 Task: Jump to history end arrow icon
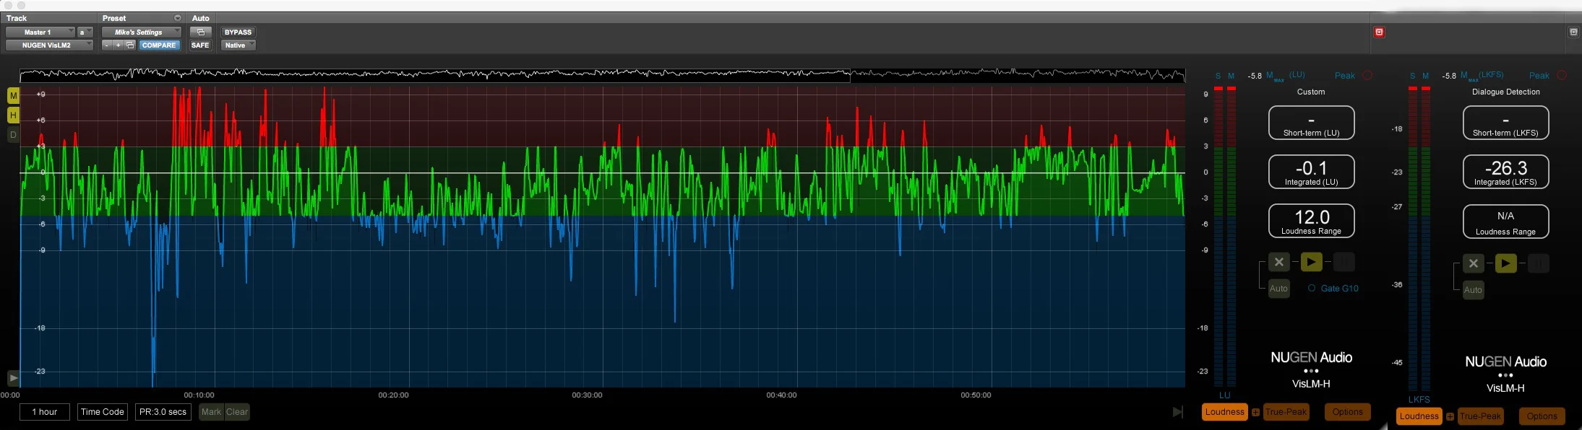click(1177, 412)
